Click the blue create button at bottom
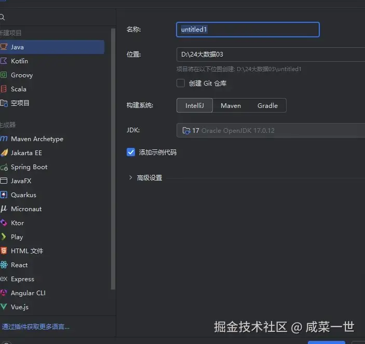Image resolution: width=365 pixels, height=344 pixels. (327, 342)
